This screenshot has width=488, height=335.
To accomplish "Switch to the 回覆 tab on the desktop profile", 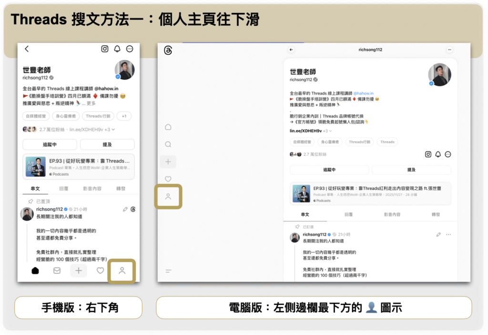I will click(x=347, y=215).
